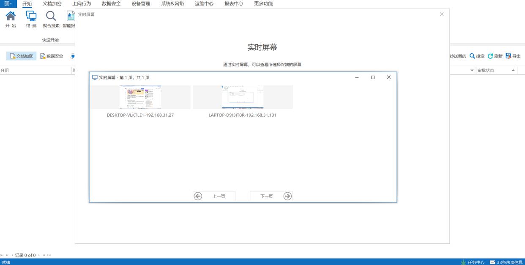The image size is (525, 265).
Task: Click the 导出 export icon
Action: tap(509, 56)
